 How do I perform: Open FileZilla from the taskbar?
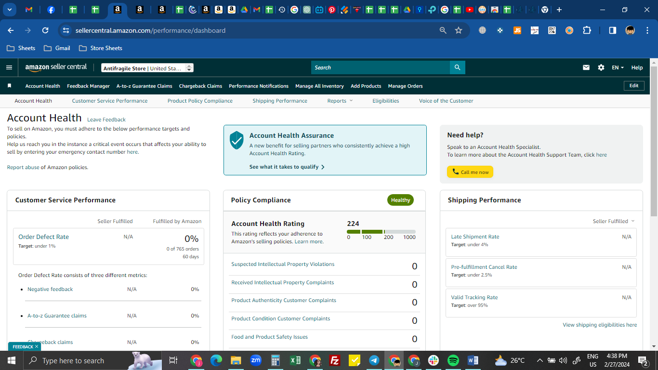(335, 360)
